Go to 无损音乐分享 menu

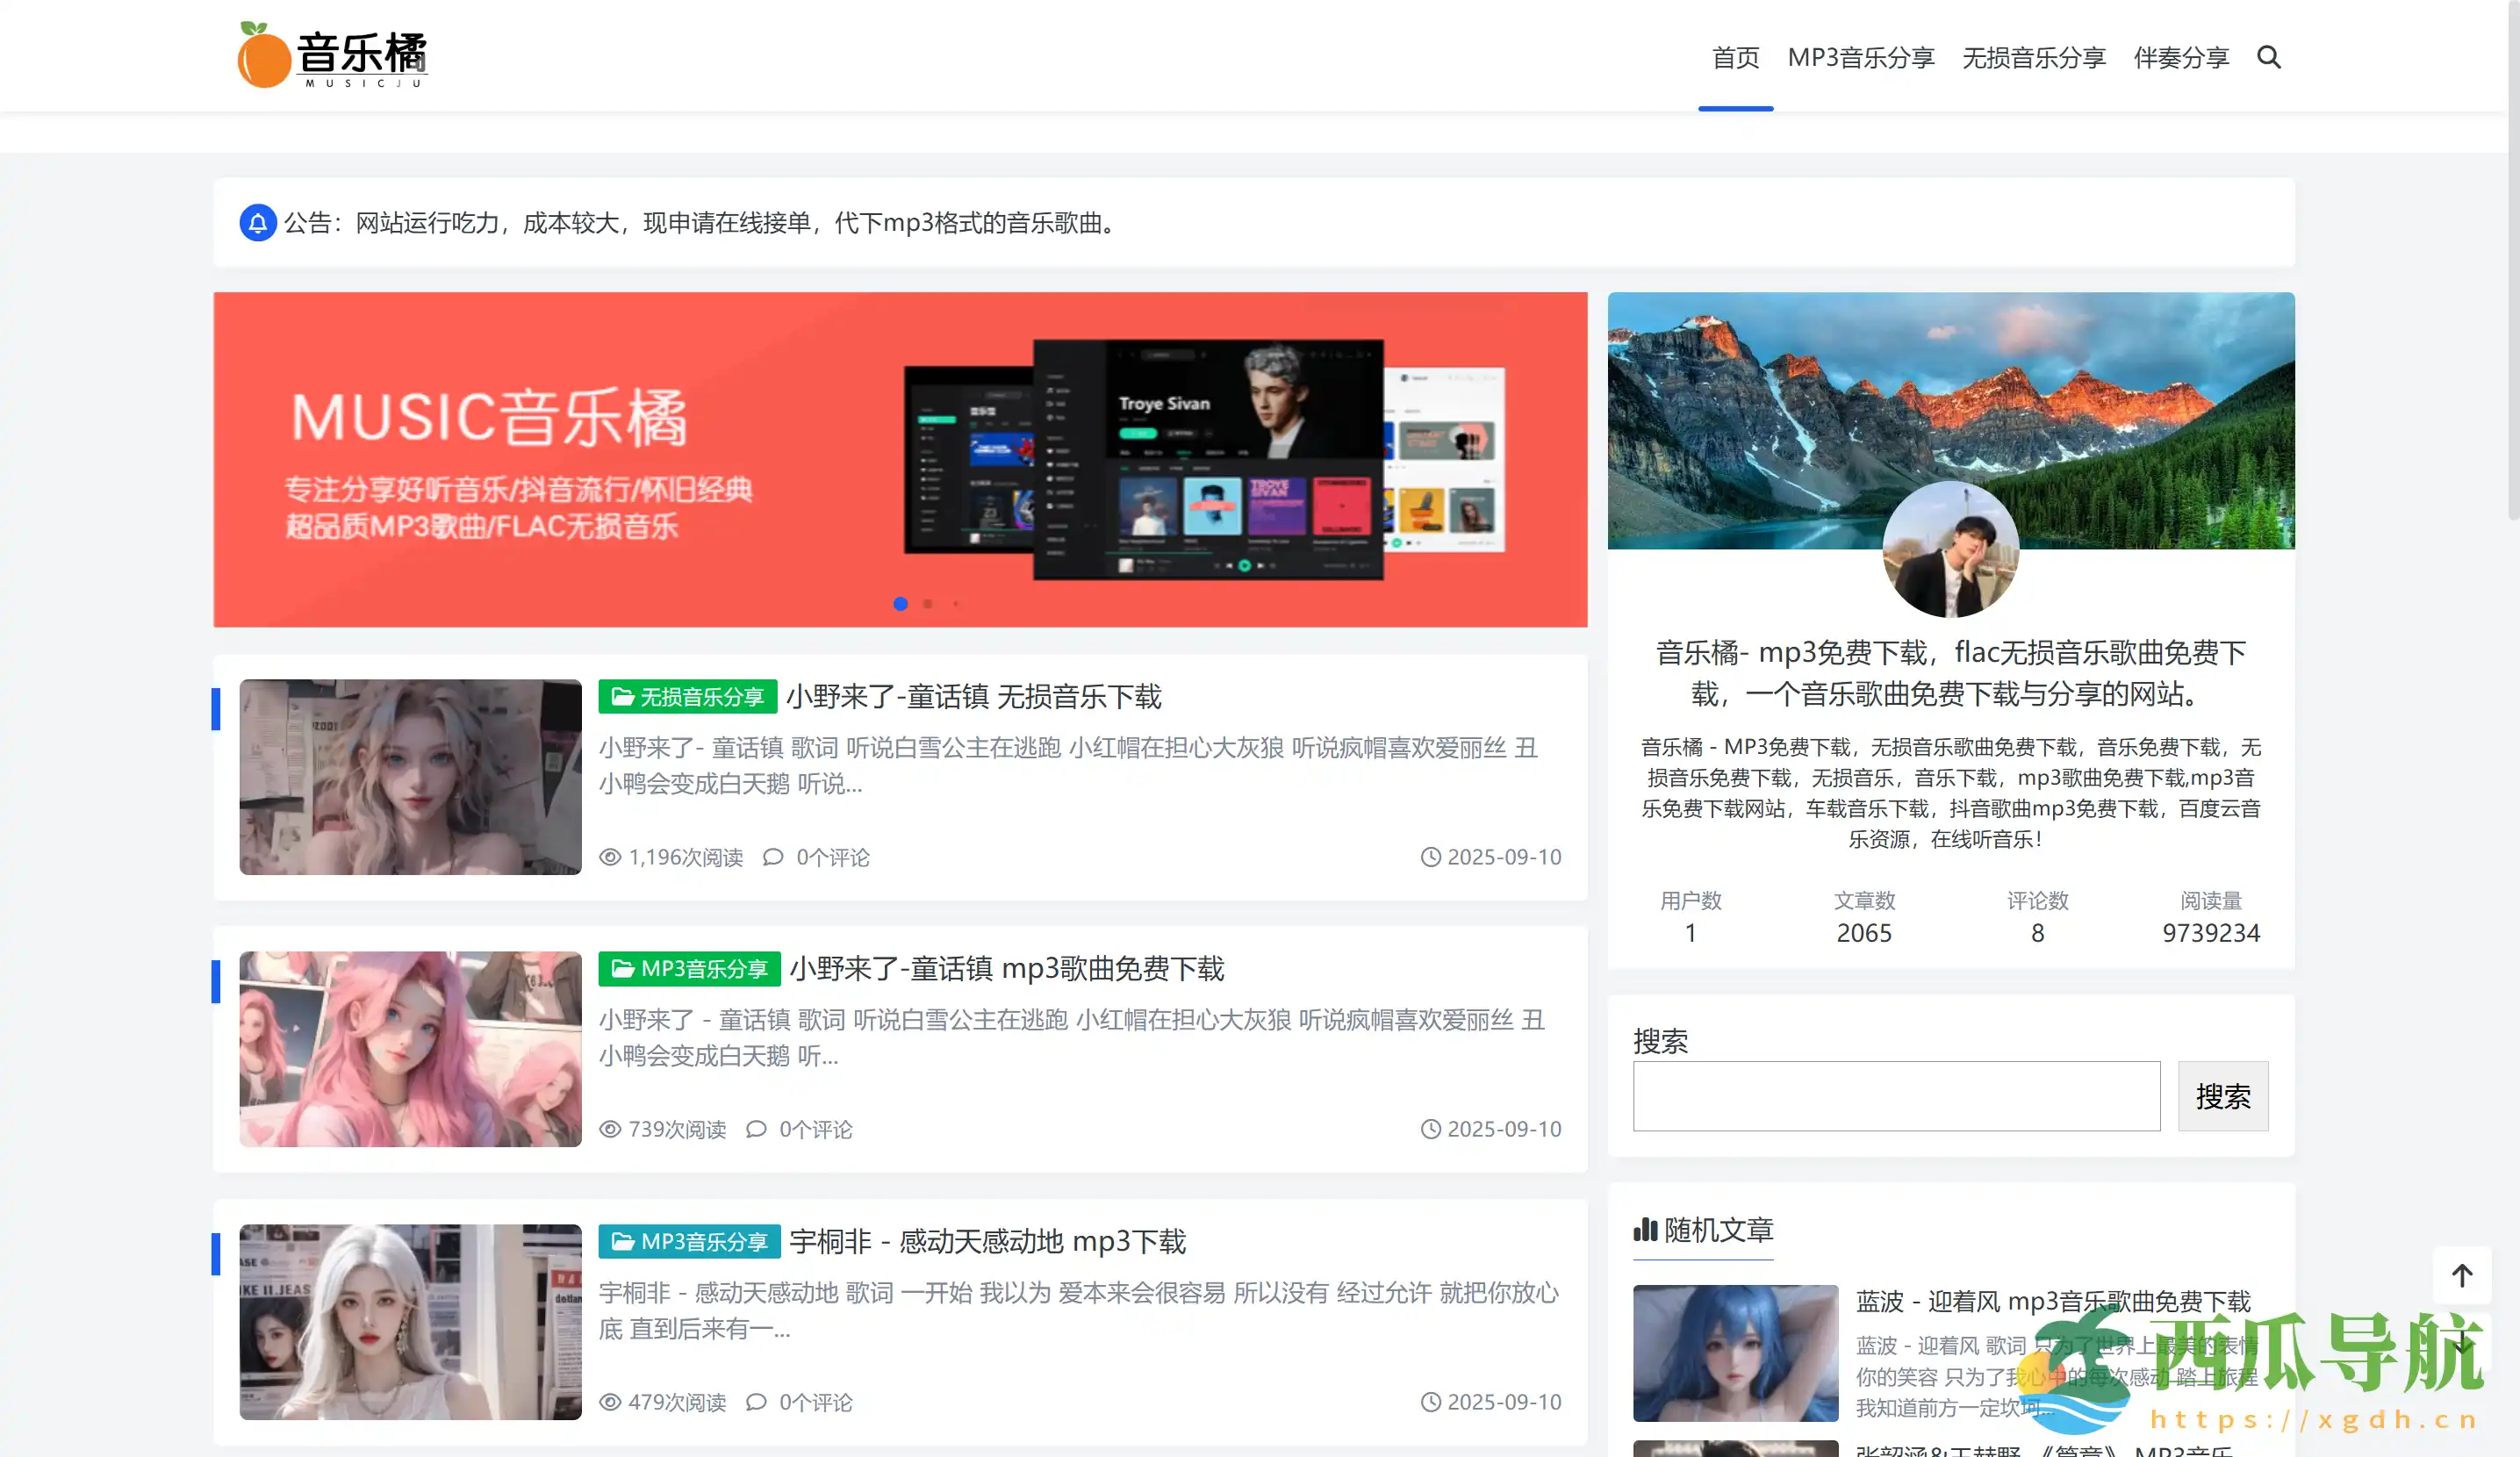coord(2033,57)
